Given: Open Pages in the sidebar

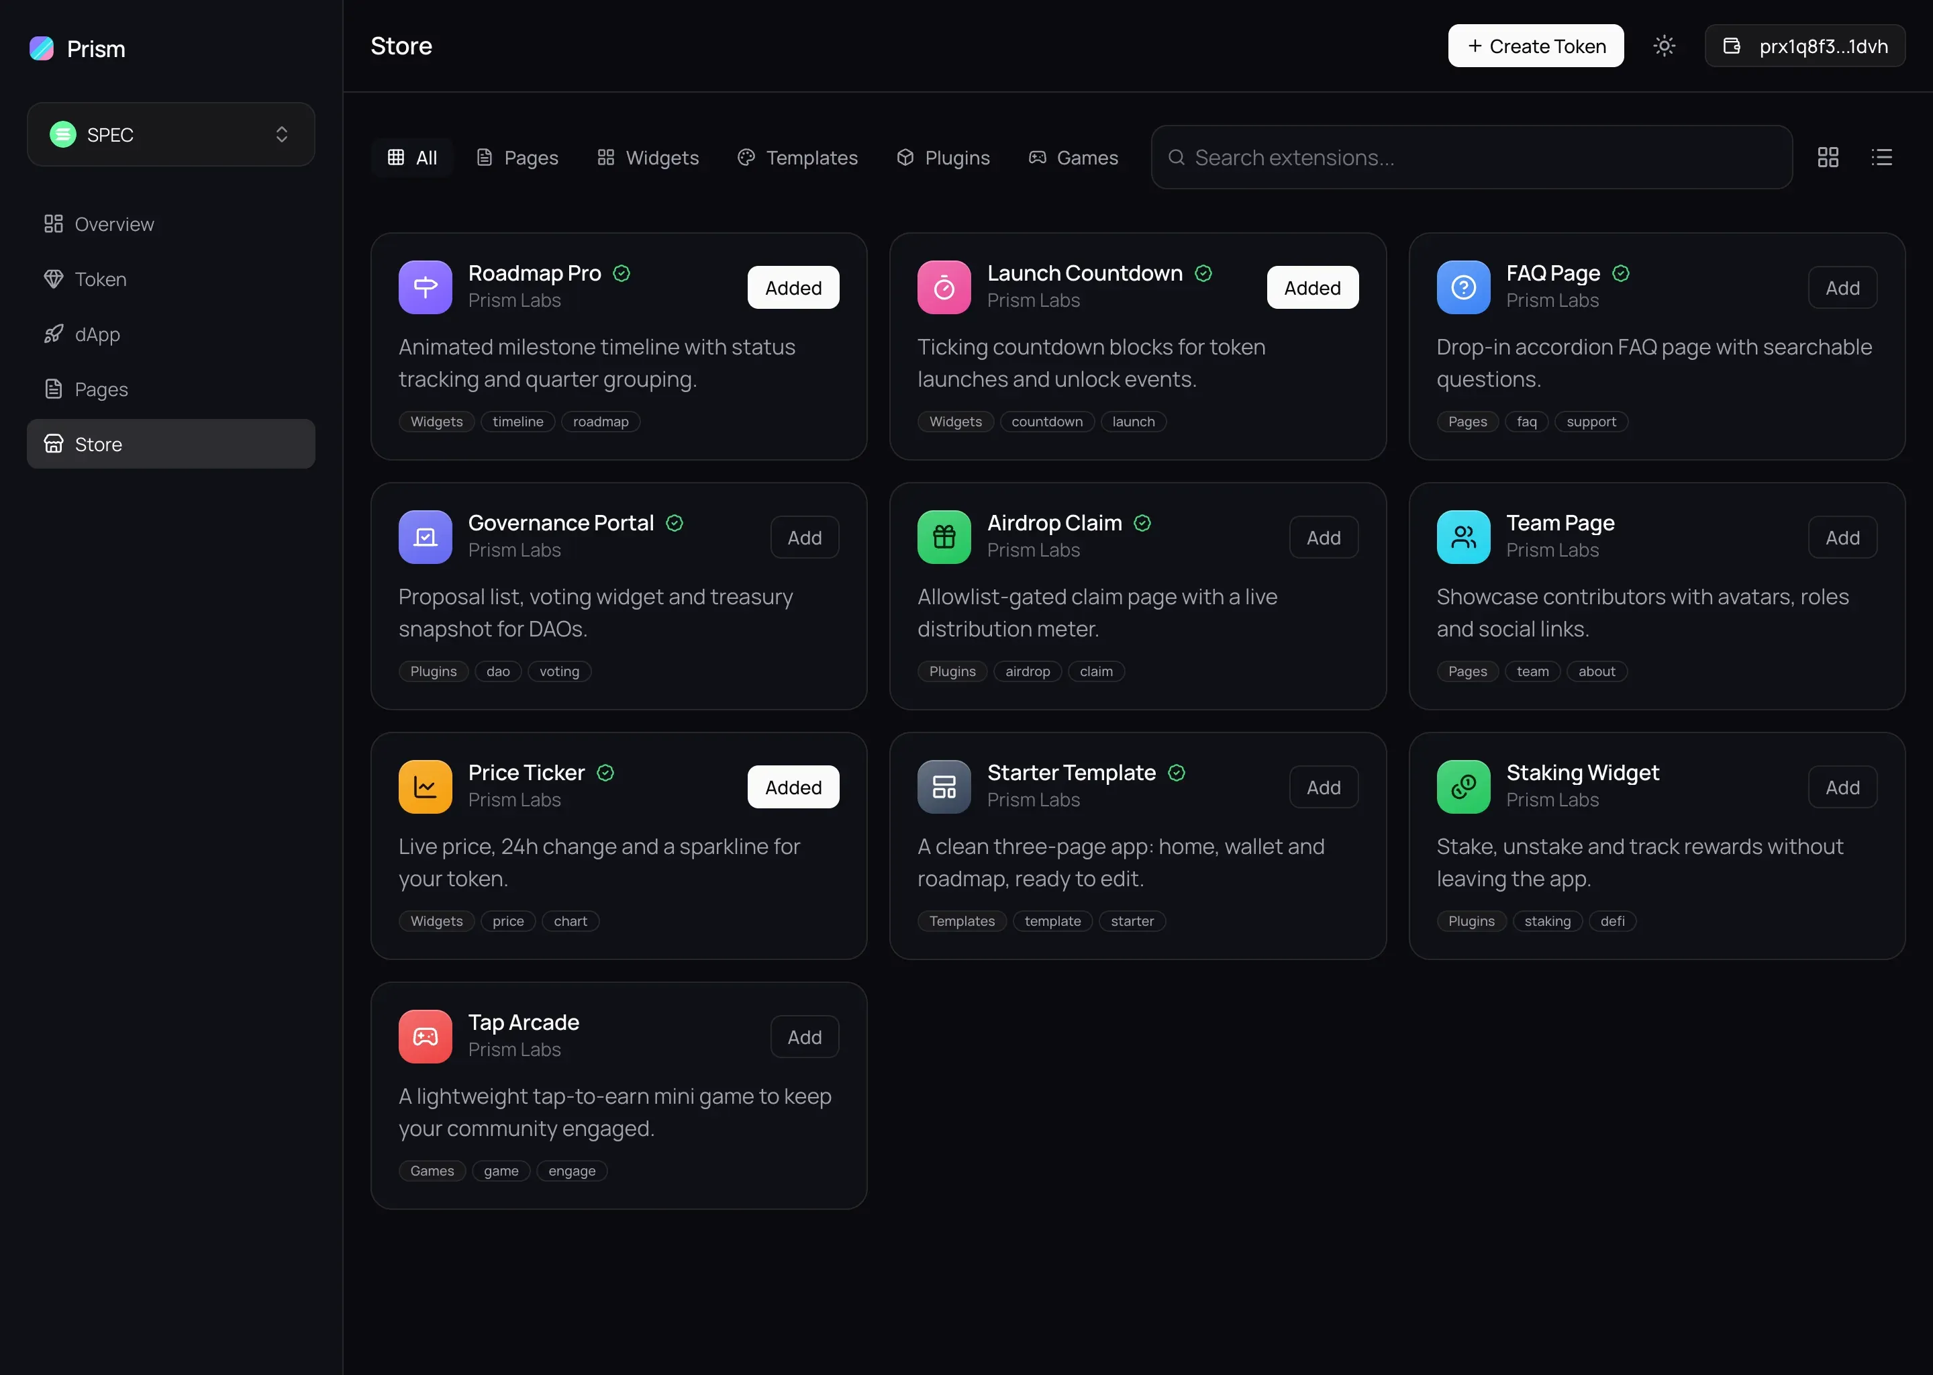Looking at the screenshot, I should point(171,389).
